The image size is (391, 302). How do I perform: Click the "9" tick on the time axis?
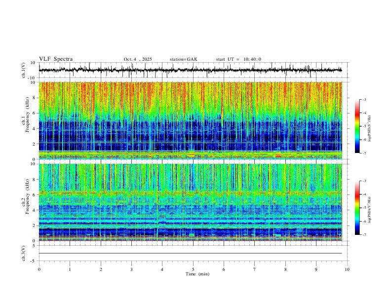click(316, 269)
